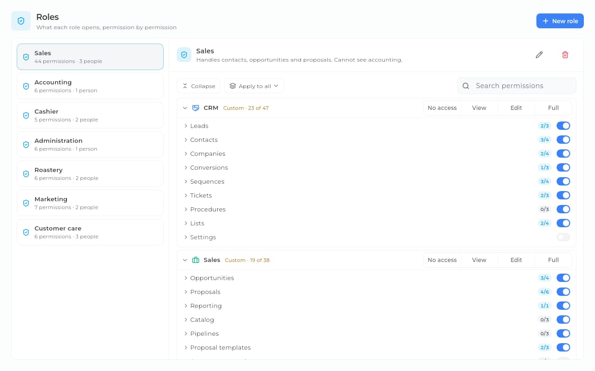
Task: Toggle the Pipelines switch
Action: [563, 333]
